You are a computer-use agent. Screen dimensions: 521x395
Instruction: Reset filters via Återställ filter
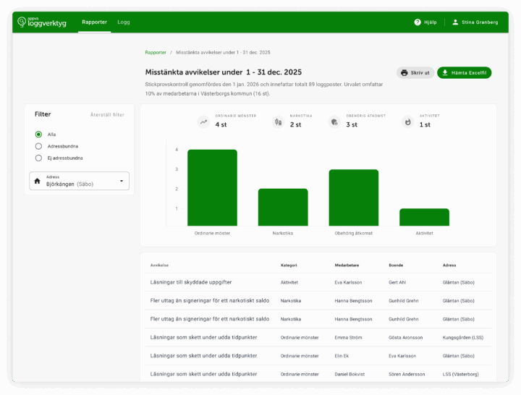point(107,115)
